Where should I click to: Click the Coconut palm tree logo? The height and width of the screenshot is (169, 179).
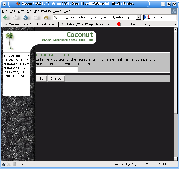pos(10,41)
